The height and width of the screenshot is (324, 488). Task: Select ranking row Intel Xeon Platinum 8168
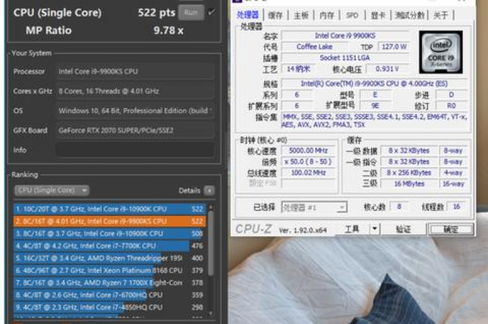(109, 271)
